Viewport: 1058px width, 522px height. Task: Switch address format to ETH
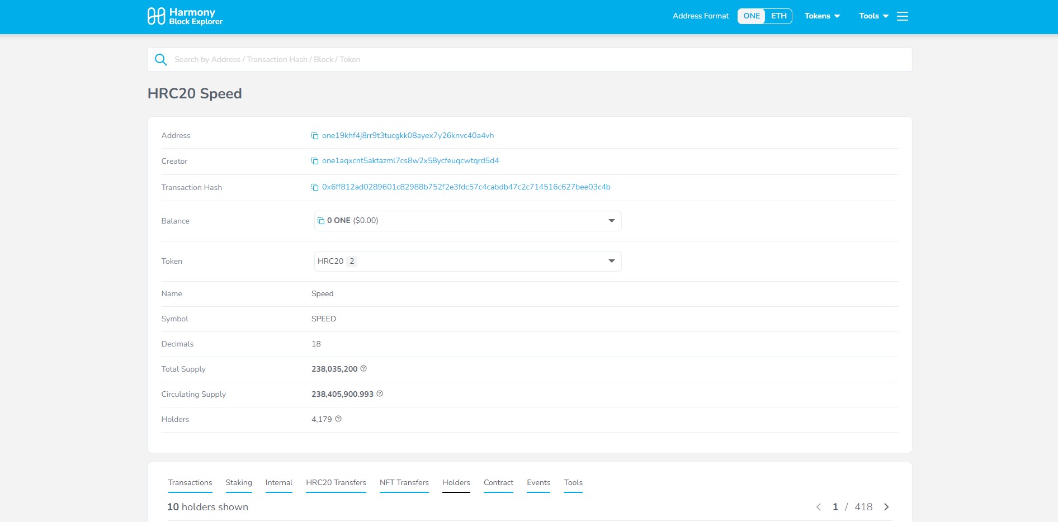coord(778,16)
